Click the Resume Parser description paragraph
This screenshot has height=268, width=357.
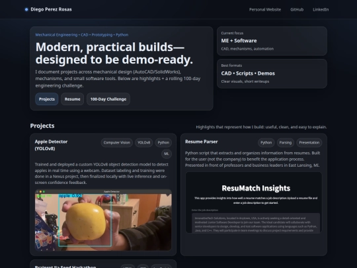click(x=253, y=159)
